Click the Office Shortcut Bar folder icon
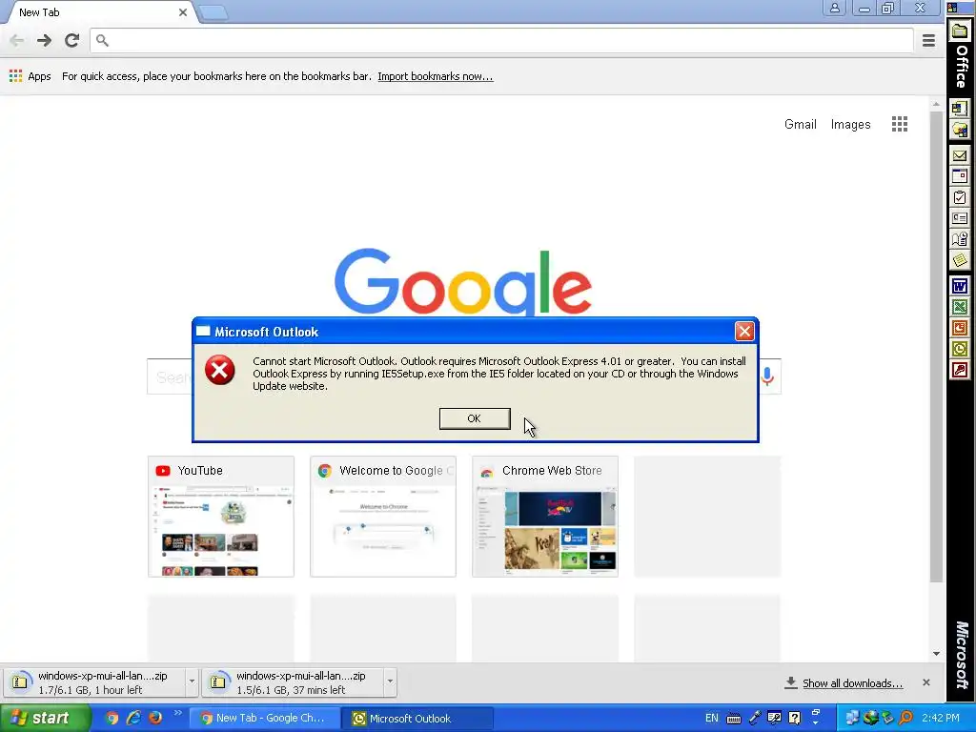This screenshot has width=976, height=732. coord(961,31)
